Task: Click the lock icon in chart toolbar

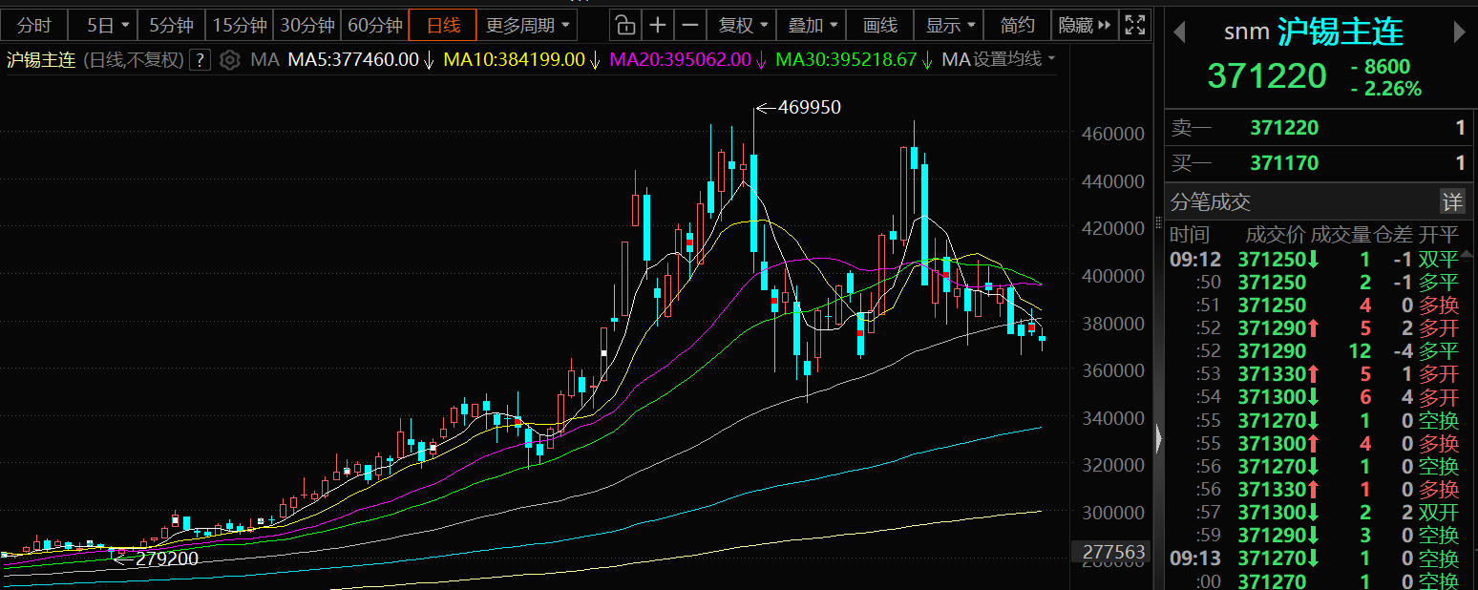Action: click(x=623, y=25)
